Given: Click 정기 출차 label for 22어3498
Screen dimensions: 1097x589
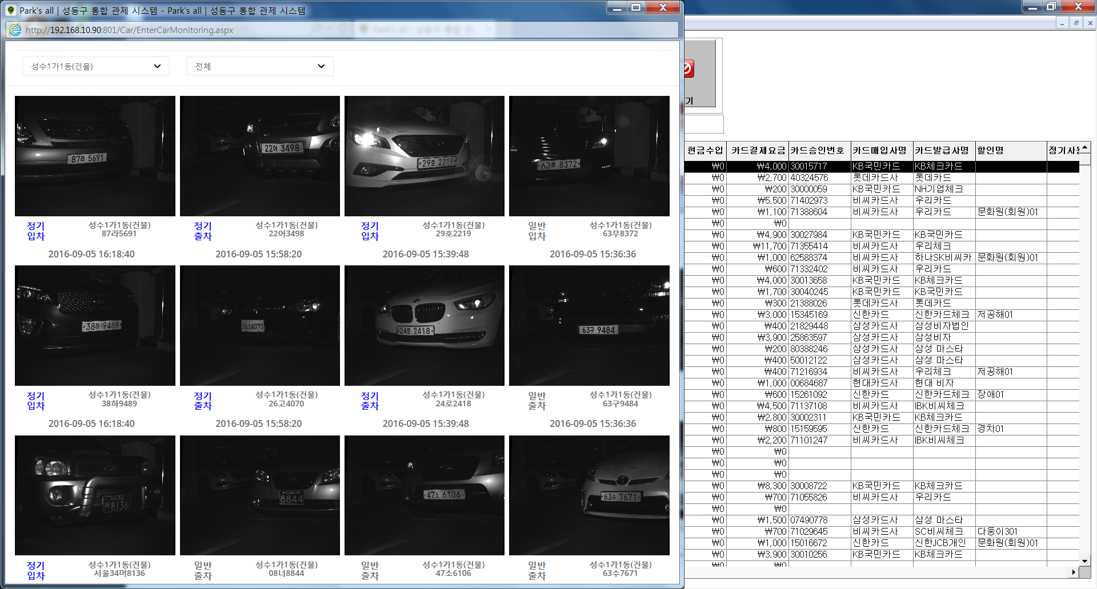Looking at the screenshot, I should pyautogui.click(x=203, y=231).
